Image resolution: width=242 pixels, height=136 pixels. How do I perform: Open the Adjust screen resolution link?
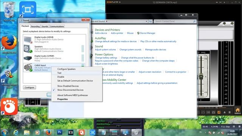[150, 72]
